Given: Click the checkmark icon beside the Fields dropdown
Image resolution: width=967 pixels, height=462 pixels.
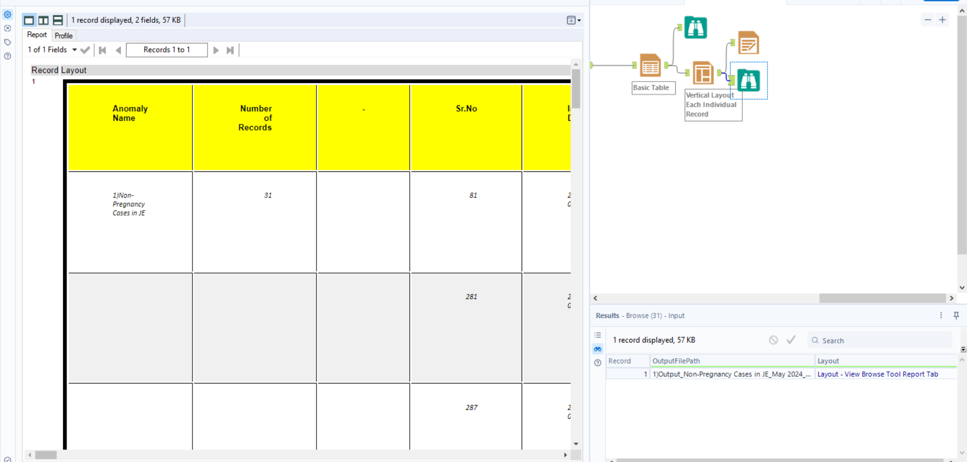Looking at the screenshot, I should pyautogui.click(x=85, y=50).
